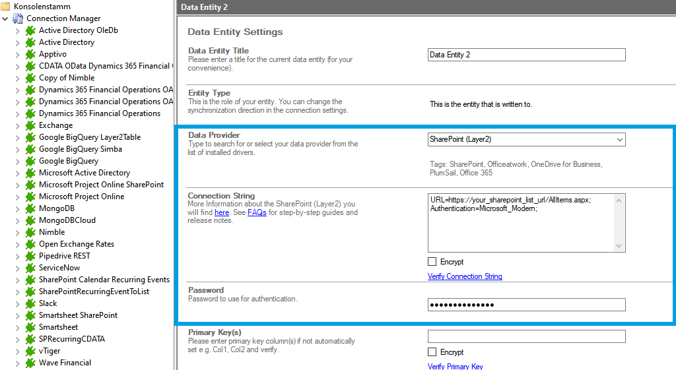Select Microsoft Project Online SharePoint entry
Screen dimensions: 676x370
pyautogui.click(x=101, y=185)
